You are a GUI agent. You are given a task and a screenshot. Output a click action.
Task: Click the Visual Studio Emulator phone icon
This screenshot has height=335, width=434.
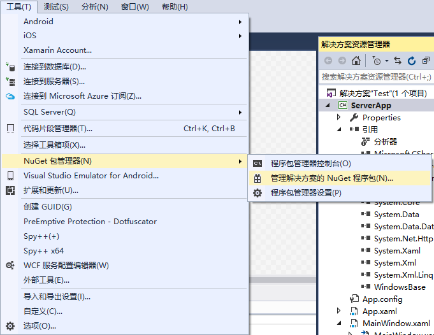tap(10, 176)
